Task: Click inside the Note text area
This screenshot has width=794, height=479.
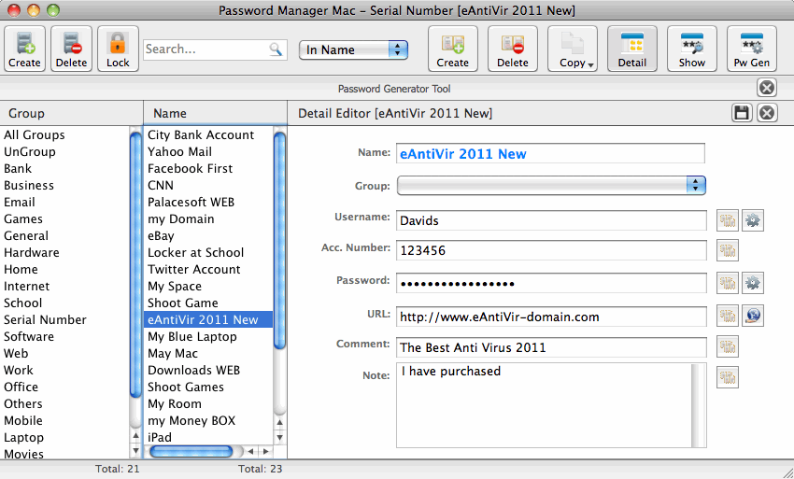Action: pyautogui.click(x=544, y=405)
